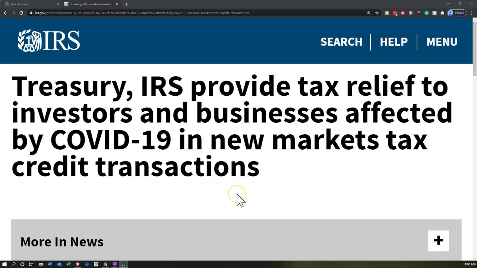Switch to the Brave browser on the taskbar
This screenshot has height=268, width=477.
tap(78, 264)
